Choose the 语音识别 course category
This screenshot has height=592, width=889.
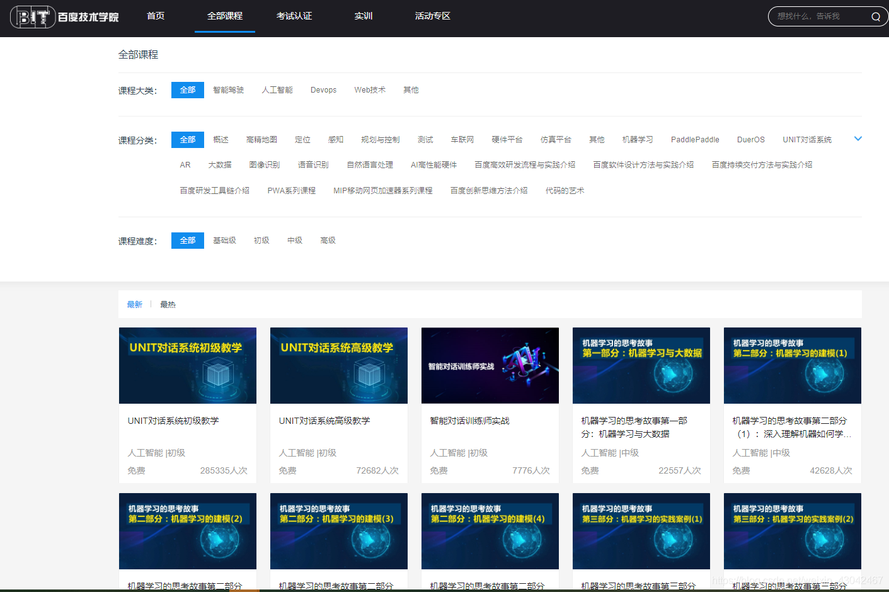pyautogui.click(x=313, y=165)
